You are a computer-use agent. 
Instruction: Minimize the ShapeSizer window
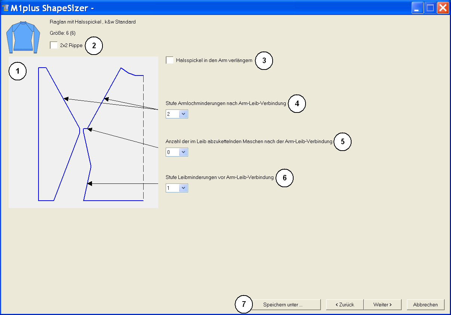417,7
